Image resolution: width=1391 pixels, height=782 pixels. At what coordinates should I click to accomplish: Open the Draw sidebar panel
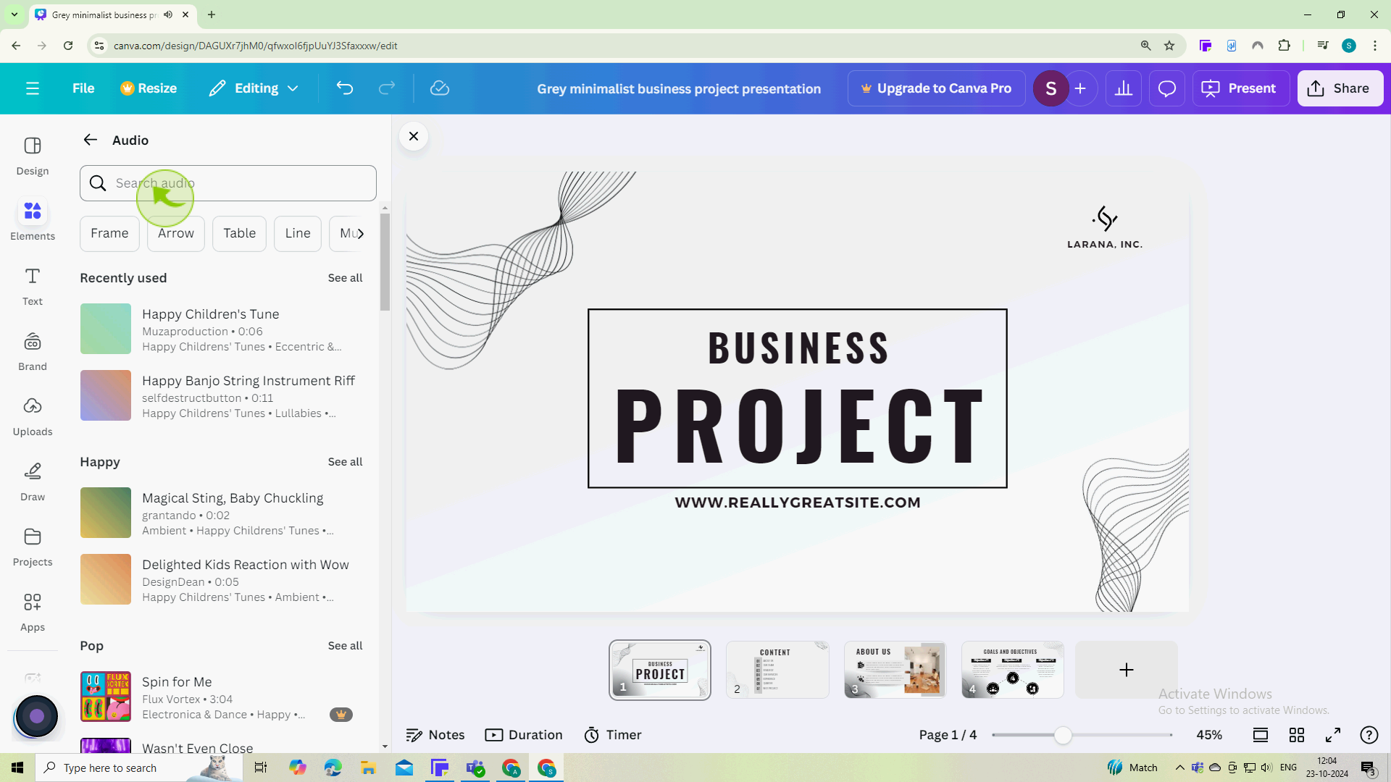point(33,482)
